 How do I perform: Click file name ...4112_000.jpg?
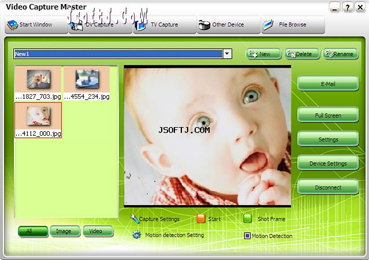[x=38, y=133]
